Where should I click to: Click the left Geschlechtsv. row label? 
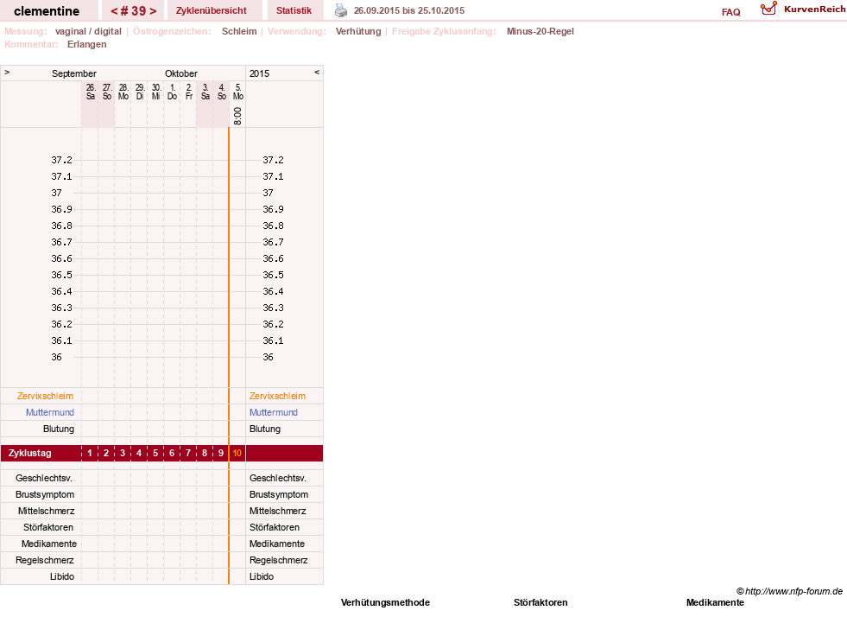(44, 478)
